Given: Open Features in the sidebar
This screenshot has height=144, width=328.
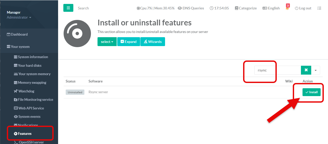Looking at the screenshot, I should click(x=25, y=134).
